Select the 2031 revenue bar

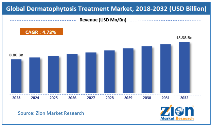click(165, 68)
